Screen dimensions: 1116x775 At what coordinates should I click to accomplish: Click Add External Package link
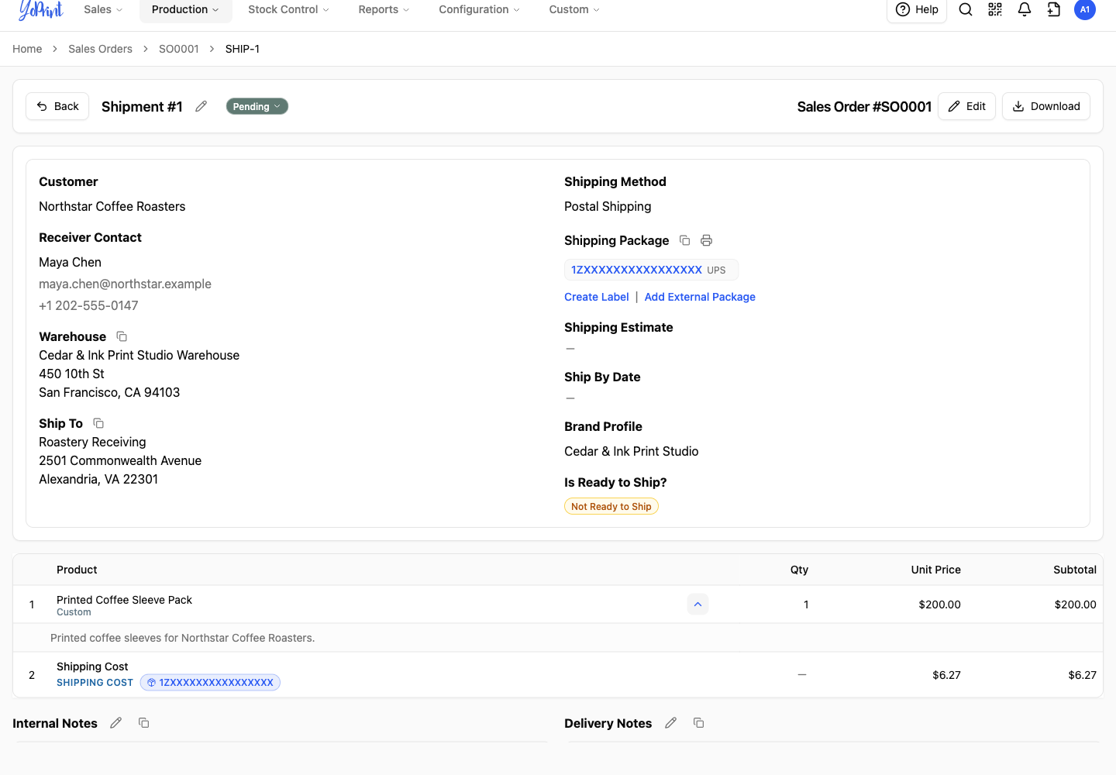pyautogui.click(x=700, y=297)
